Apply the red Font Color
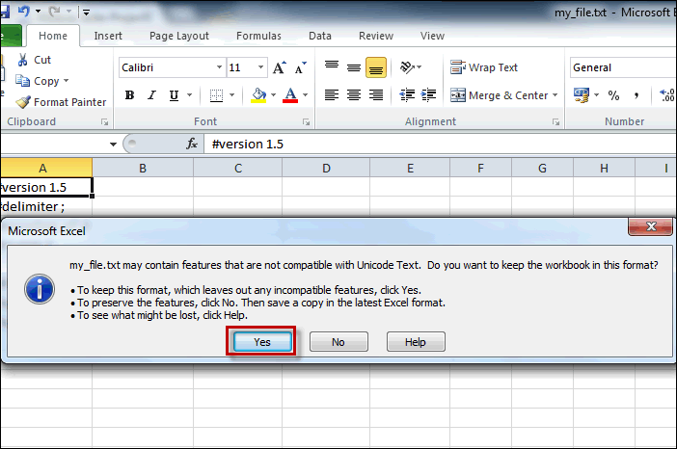Image resolution: width=677 pixels, height=449 pixels. 290,95
